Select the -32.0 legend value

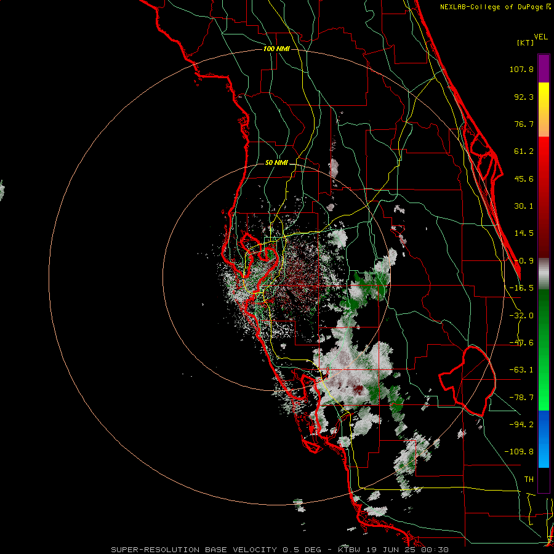521,316
